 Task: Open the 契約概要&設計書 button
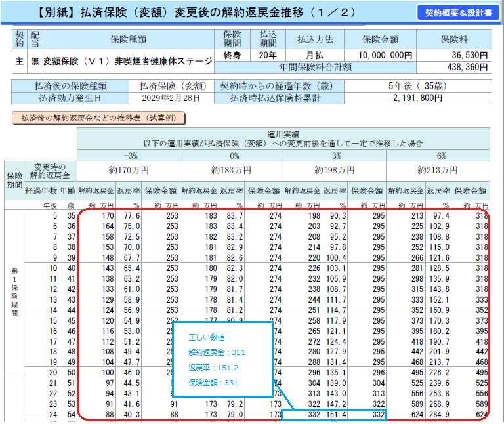click(x=457, y=12)
